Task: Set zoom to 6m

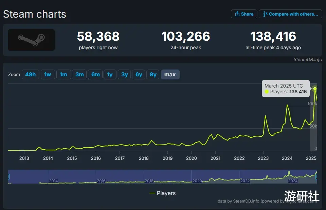Action: pos(95,74)
